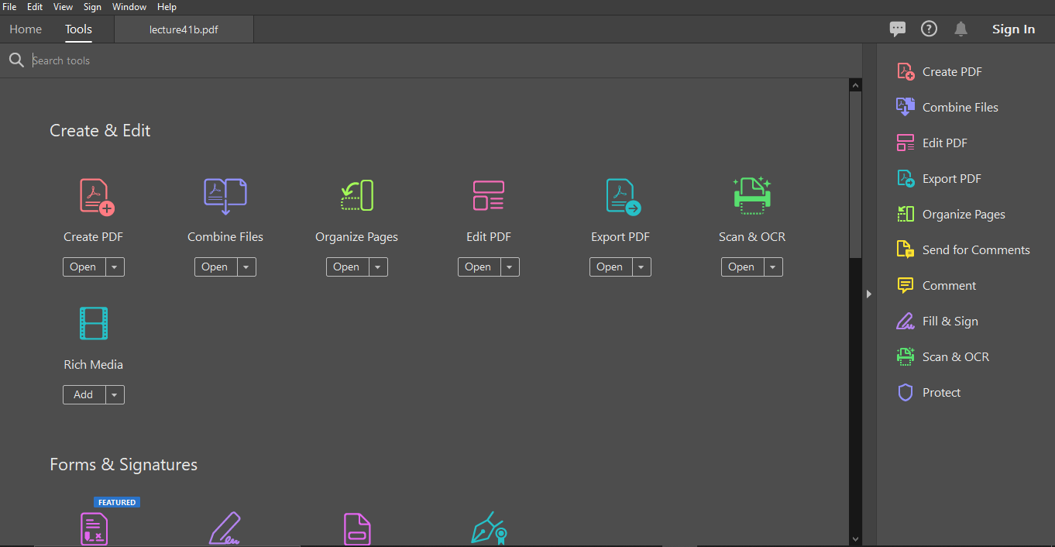Expand the Organize Pages Open dropdown arrow

click(x=377, y=267)
